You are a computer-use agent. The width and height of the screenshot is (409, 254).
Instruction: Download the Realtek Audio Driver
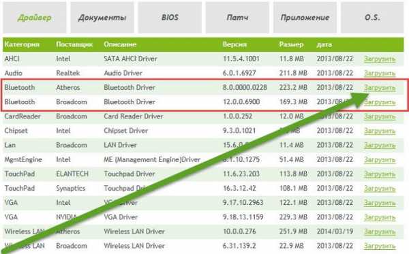380,74
